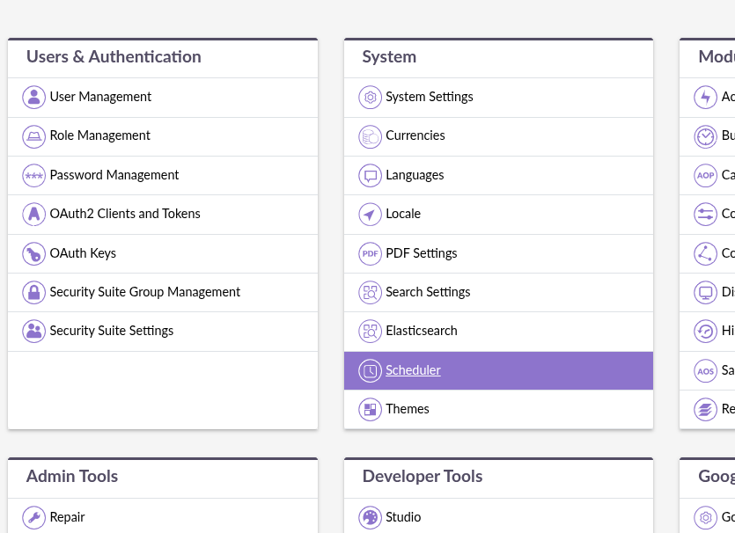Click the OAuth Keys key icon
The image size is (735, 533).
33,254
